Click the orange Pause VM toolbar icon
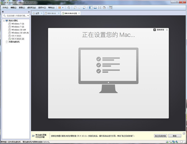The width and height of the screenshot is (187, 144). tap(60, 7)
